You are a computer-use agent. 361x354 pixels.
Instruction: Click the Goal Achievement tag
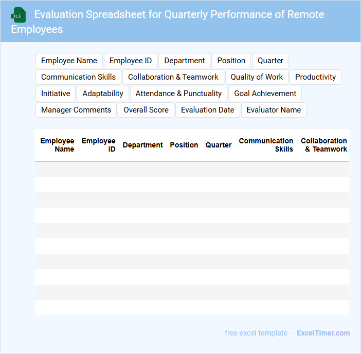[265, 94]
